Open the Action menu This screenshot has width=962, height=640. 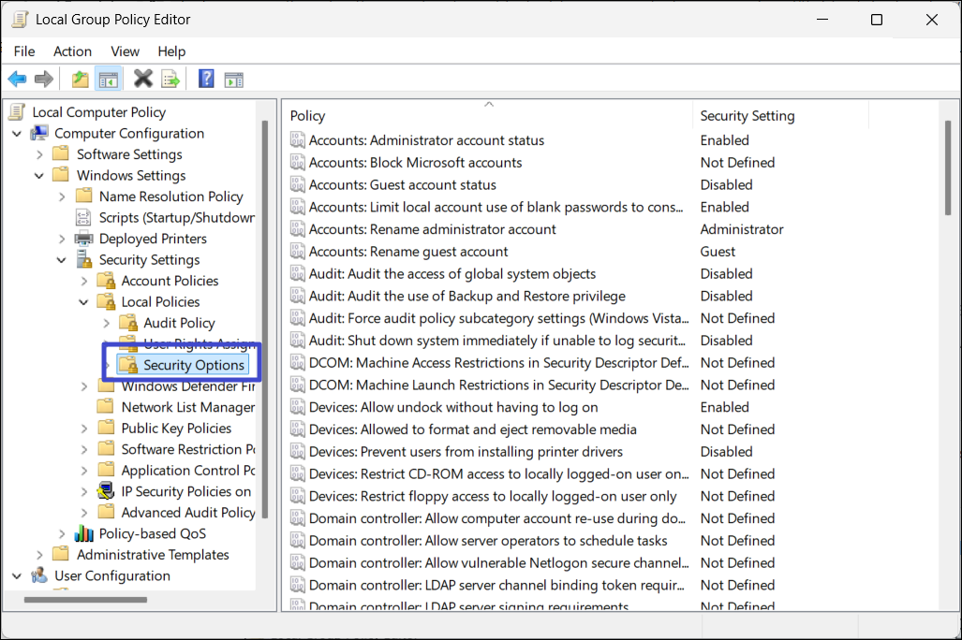[72, 51]
